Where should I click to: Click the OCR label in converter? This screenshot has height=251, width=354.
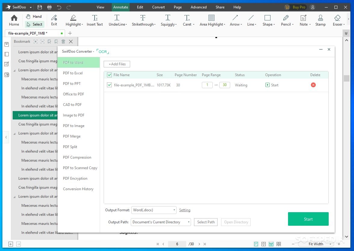[x=103, y=52]
